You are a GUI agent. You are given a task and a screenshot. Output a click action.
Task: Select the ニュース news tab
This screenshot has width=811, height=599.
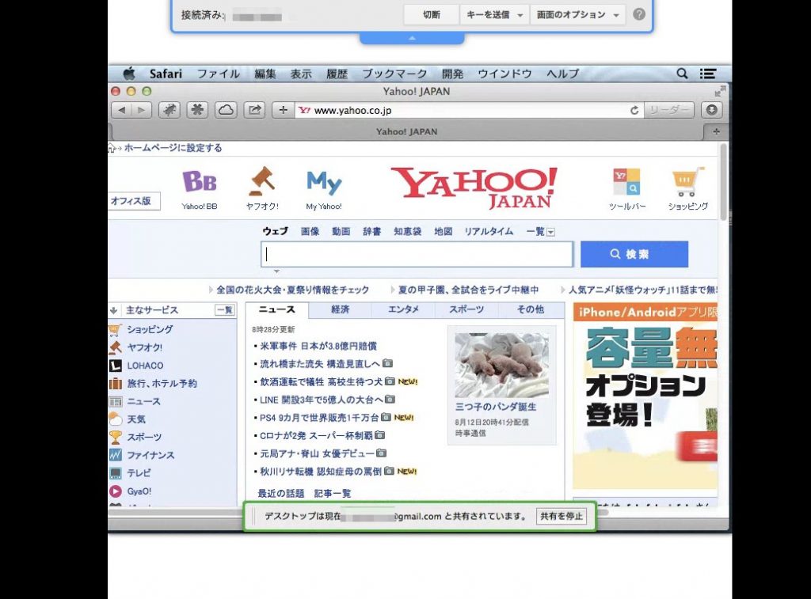[276, 309]
